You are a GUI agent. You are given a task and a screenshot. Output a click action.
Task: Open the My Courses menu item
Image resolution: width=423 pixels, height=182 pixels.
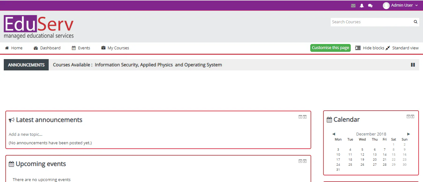click(x=115, y=48)
